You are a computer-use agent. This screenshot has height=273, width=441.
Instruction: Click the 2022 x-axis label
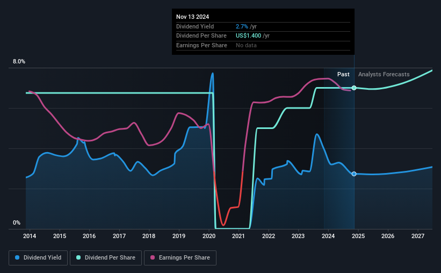click(x=269, y=236)
